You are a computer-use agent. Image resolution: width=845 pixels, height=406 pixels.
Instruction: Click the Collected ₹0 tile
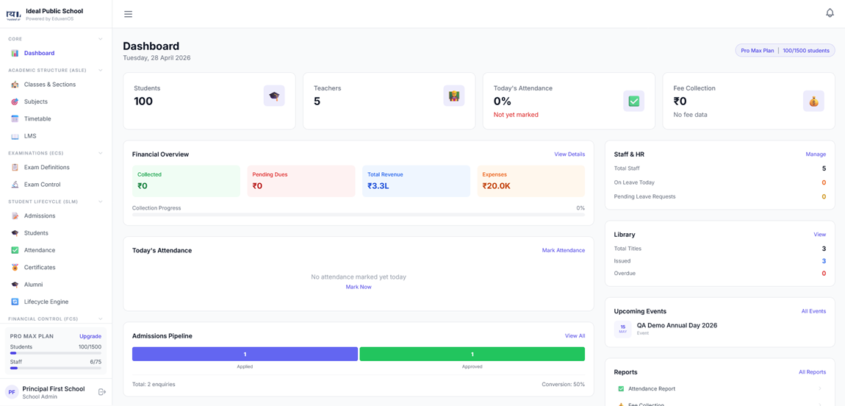point(186,181)
